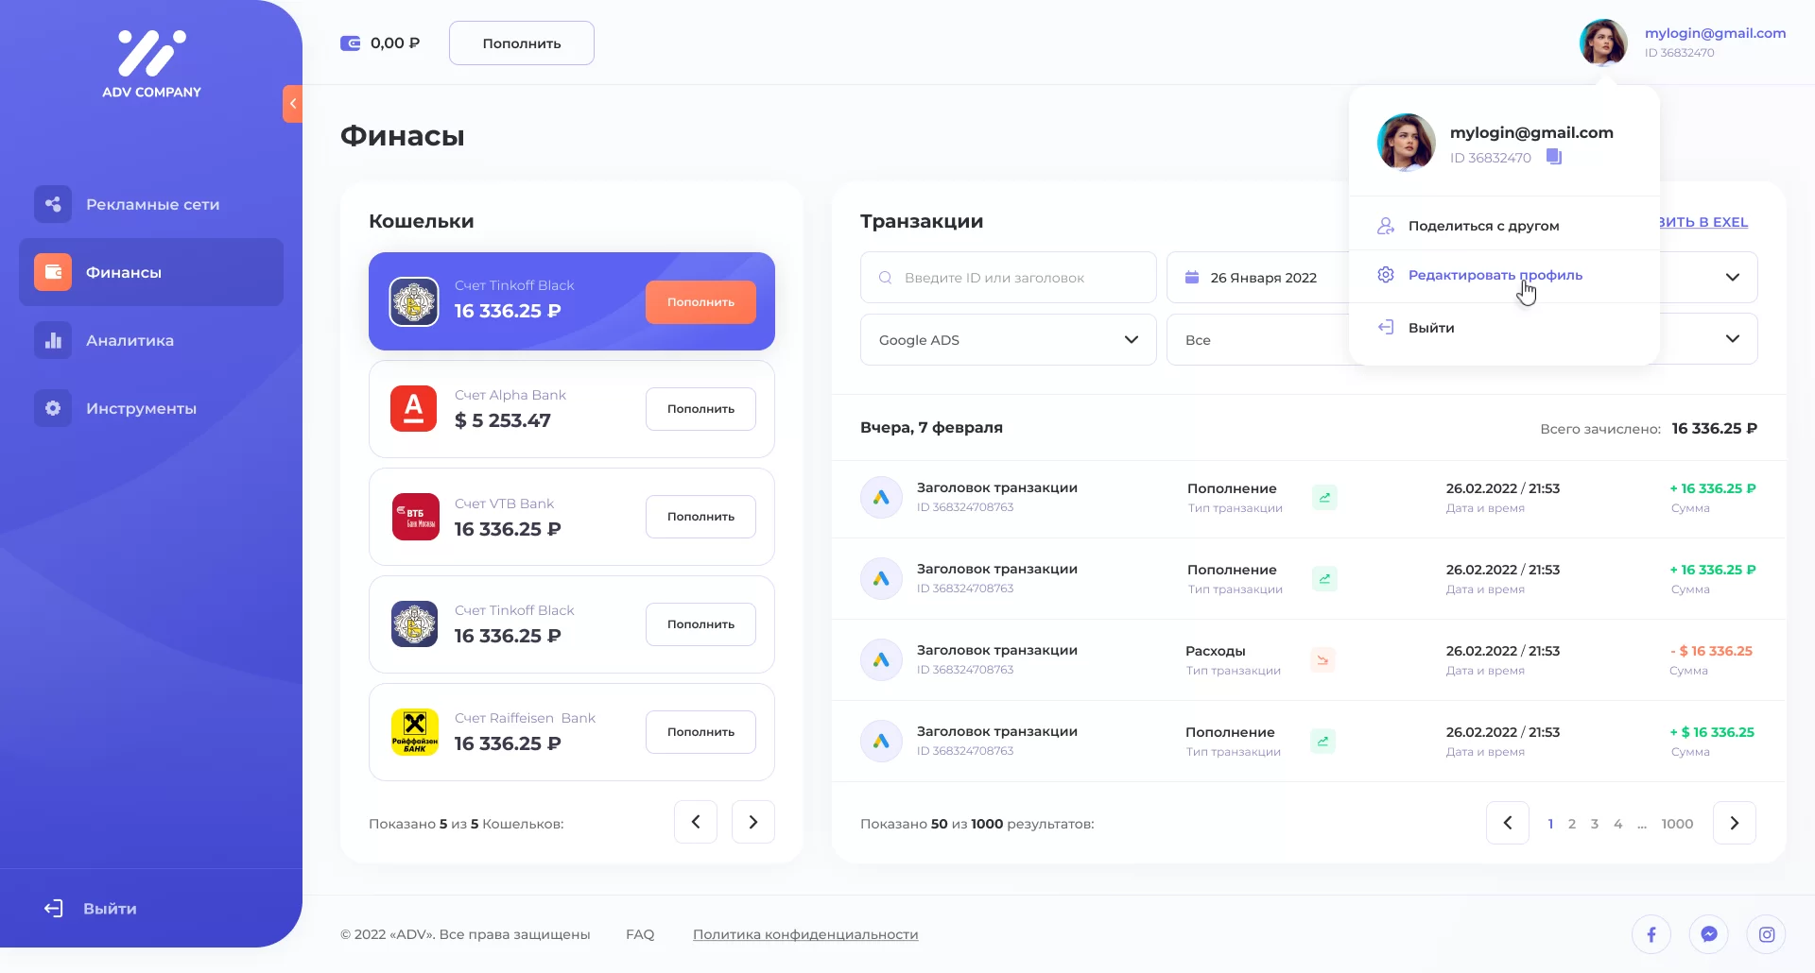The height and width of the screenshot is (973, 1815).
Task: Click export to EXEL link
Action: [x=1703, y=222]
